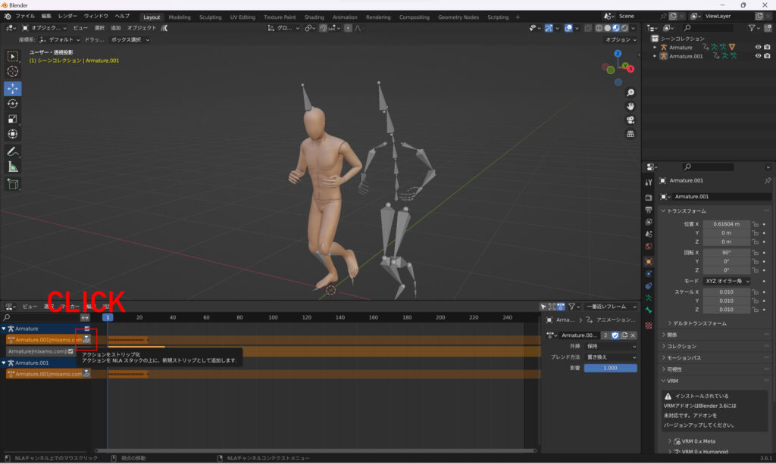
Task: Select the Measure tool in left toolbar
Action: point(13,167)
